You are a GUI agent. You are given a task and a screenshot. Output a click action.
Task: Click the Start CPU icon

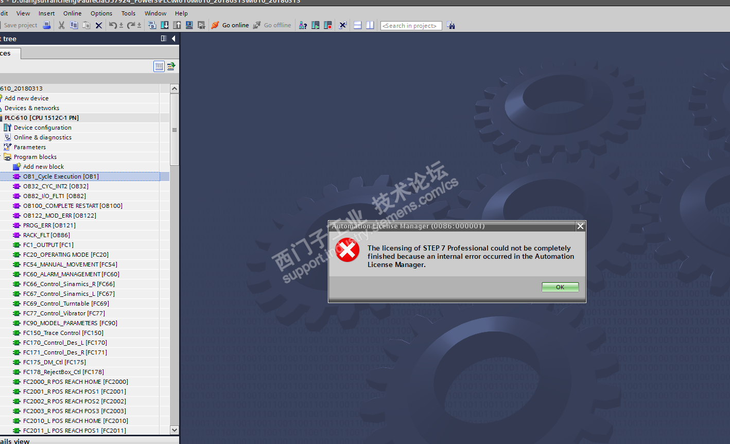click(316, 25)
